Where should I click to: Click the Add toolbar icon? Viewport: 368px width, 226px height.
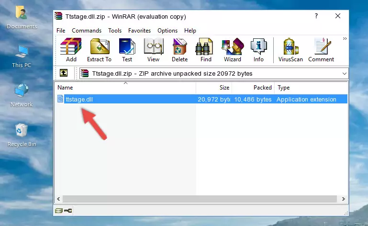click(x=71, y=50)
